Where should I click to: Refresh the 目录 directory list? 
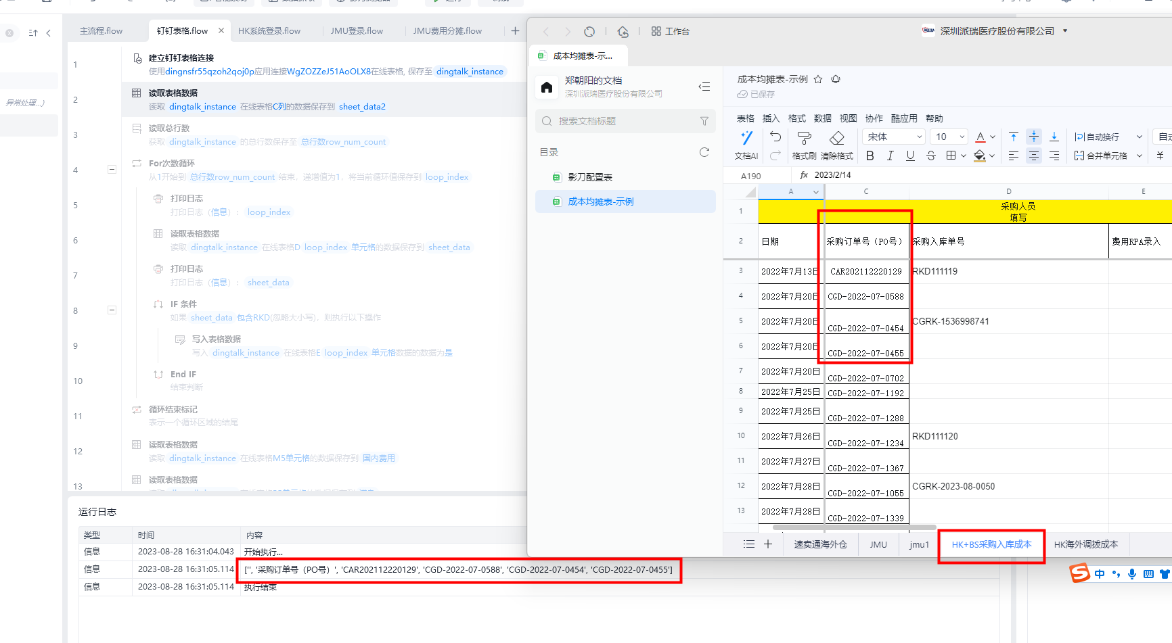pyautogui.click(x=704, y=152)
